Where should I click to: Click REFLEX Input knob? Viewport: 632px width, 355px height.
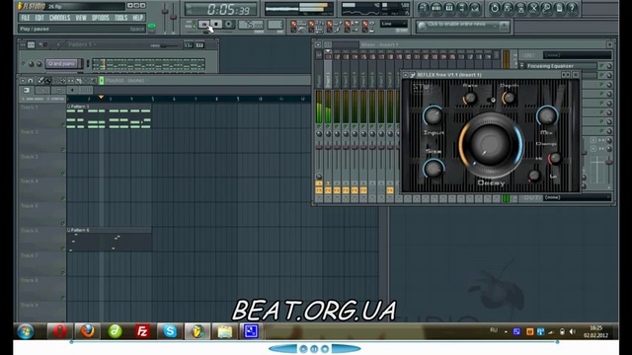point(433,116)
